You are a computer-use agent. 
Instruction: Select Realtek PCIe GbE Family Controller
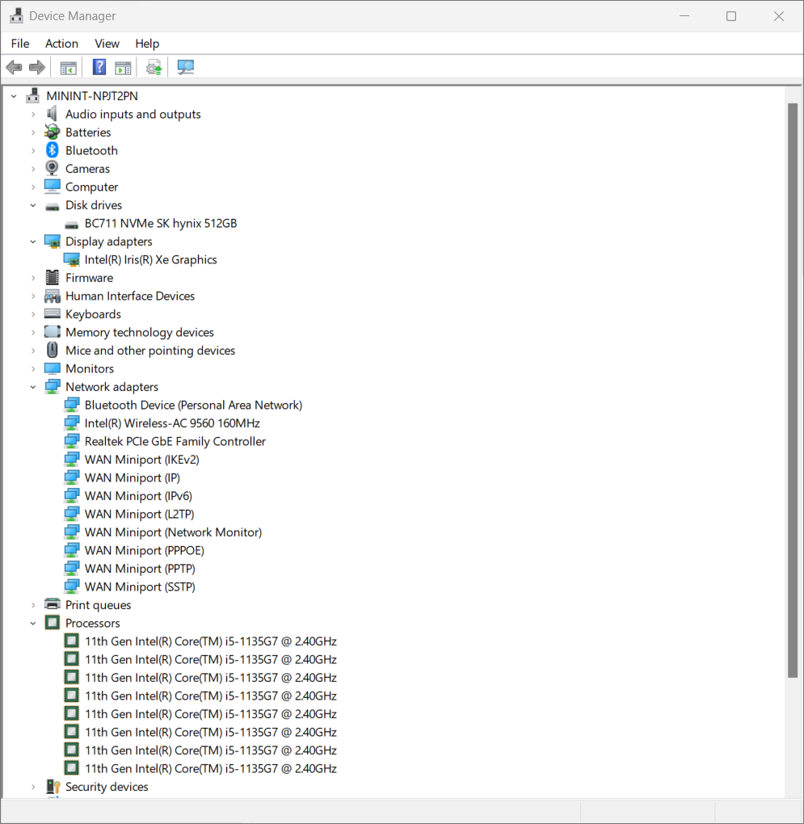(175, 441)
